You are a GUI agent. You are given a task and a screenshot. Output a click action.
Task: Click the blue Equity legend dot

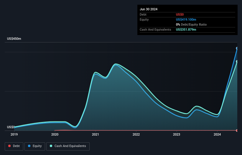click(x=29, y=146)
